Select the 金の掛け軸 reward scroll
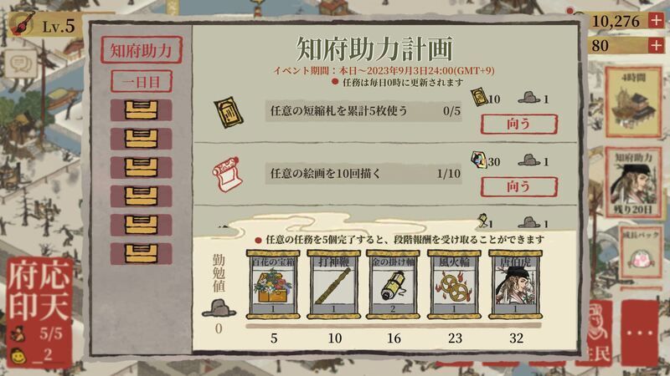 click(x=393, y=284)
